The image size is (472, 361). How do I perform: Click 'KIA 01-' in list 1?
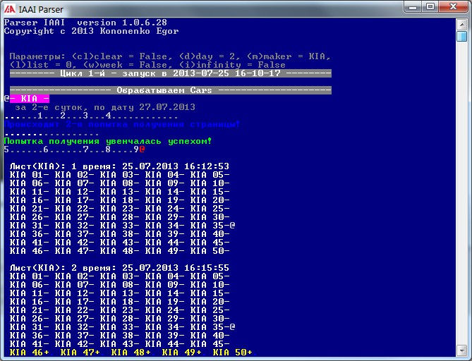29,175
